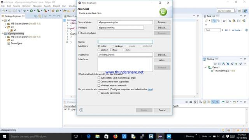This screenshot has height=140, width=249.
Task: Toggle Categorized view icon in Task List
Action: 214,21
